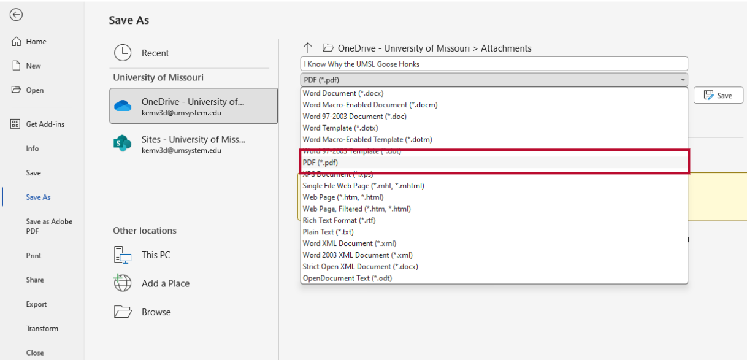Open the Transform page
Screen dimensions: 747x360
click(42, 329)
